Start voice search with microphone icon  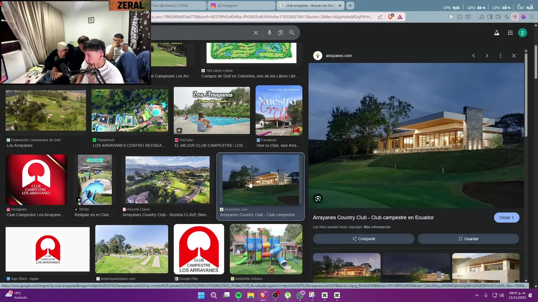269,33
